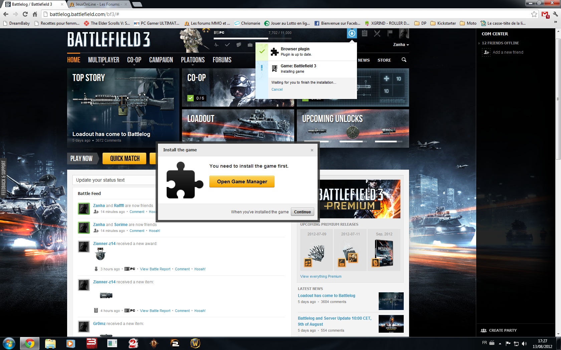
Task: View Battle Report from 3 hours ago
Action: (155, 269)
